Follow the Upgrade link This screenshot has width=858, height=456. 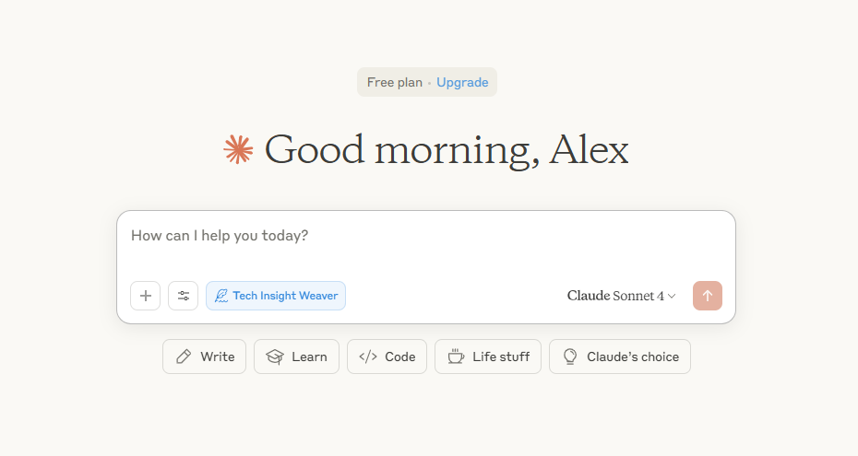pos(462,82)
